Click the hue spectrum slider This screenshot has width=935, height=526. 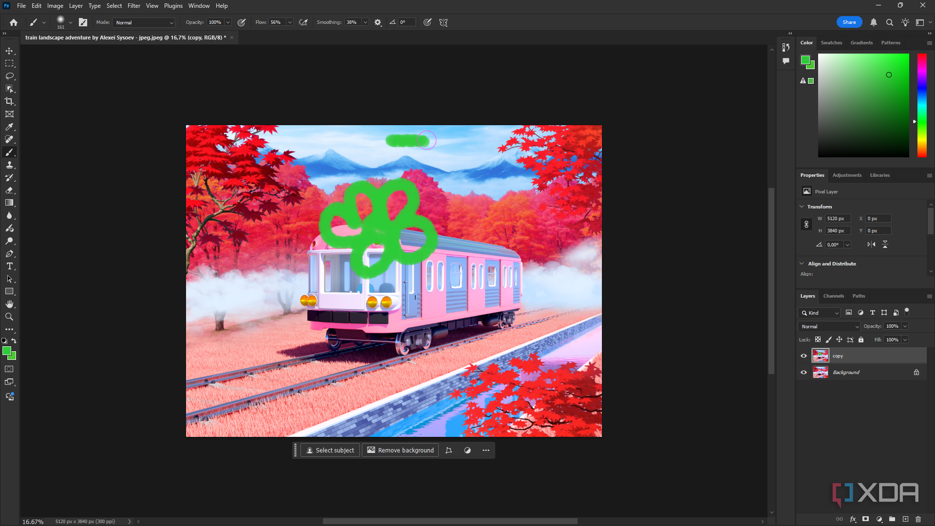[922, 105]
